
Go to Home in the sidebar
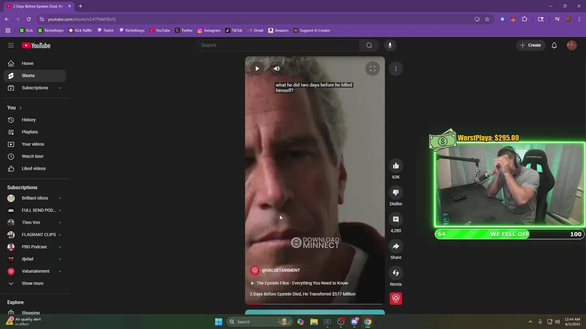click(35, 64)
